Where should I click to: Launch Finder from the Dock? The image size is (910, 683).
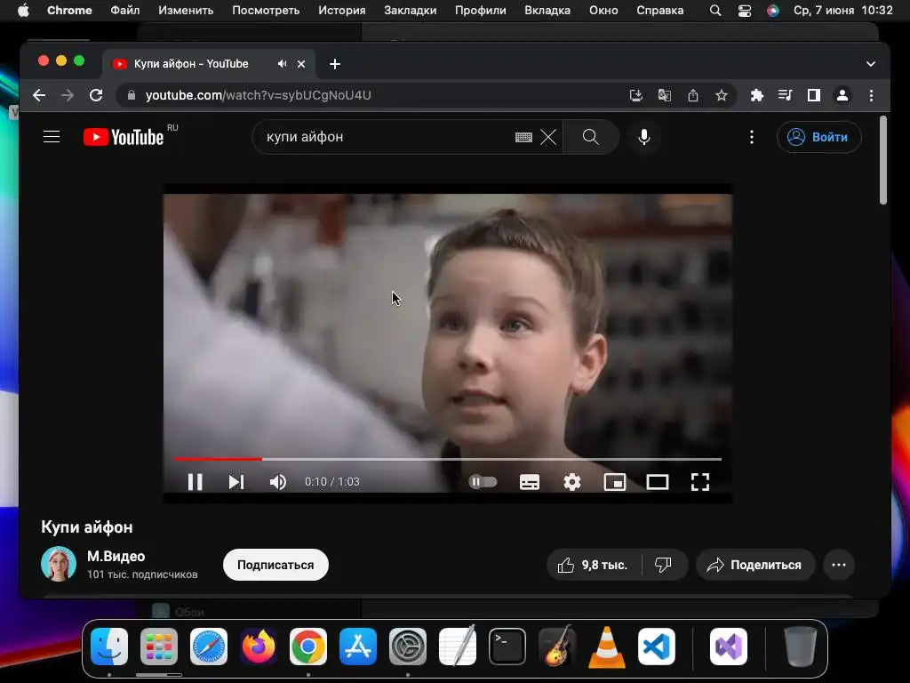point(109,647)
